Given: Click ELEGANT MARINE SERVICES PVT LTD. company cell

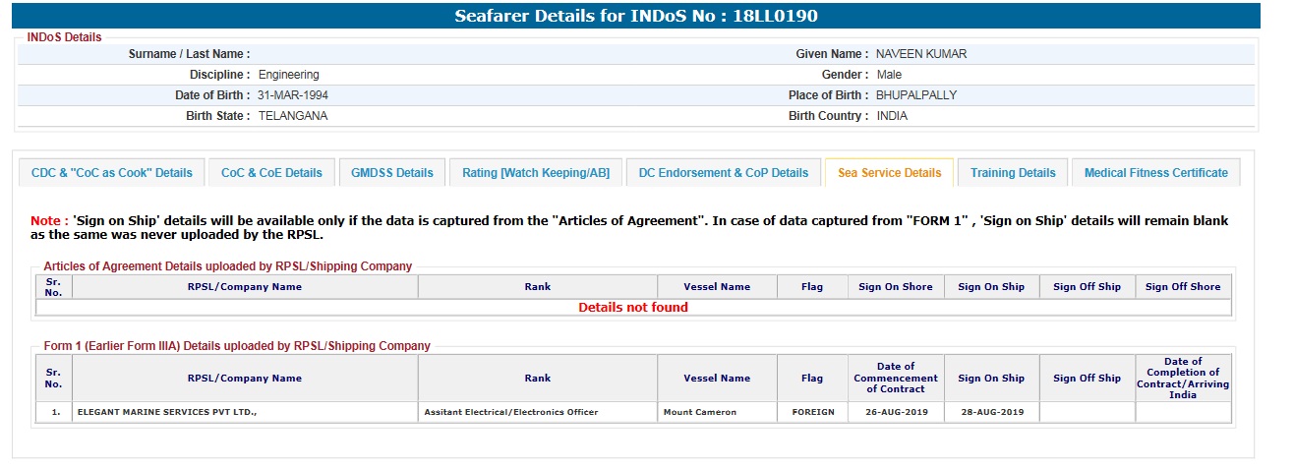Looking at the screenshot, I should coord(167,412).
